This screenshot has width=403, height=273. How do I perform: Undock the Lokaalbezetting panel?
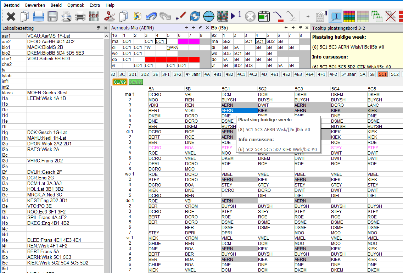[98, 28]
